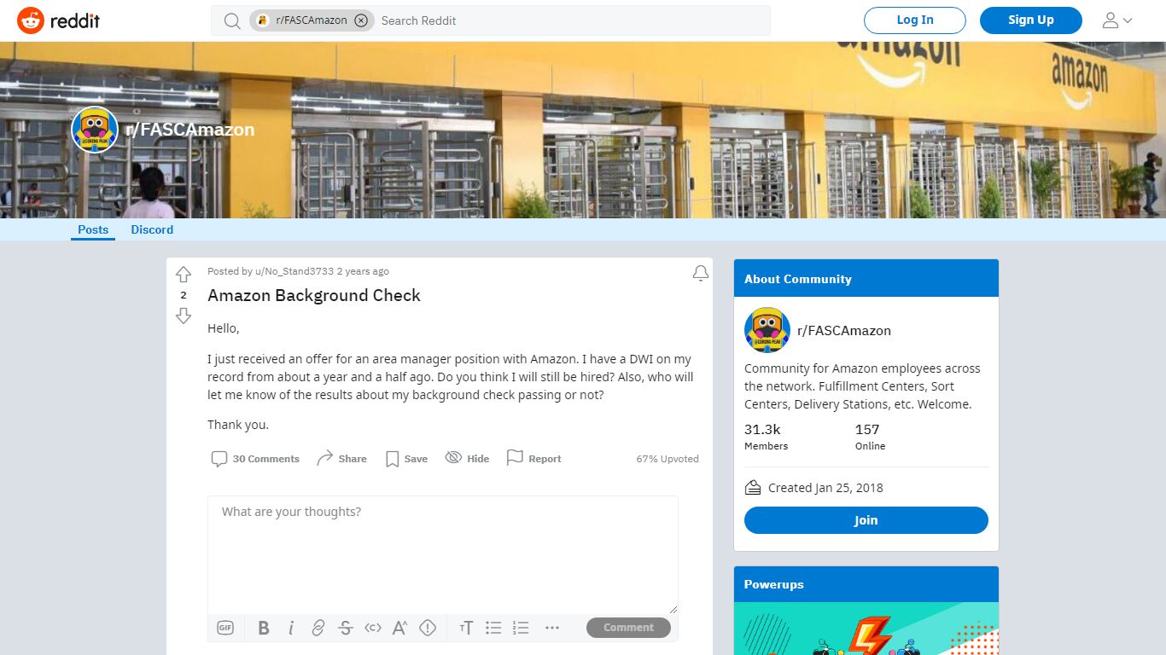The width and height of the screenshot is (1166, 655).
Task: Save this post
Action: coord(406,459)
